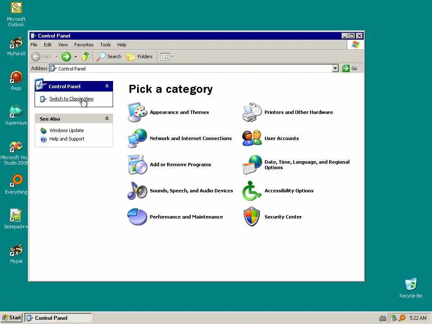The width and height of the screenshot is (432, 324).
Task: Select the Notepad++ desktop icon
Action: click(16, 219)
